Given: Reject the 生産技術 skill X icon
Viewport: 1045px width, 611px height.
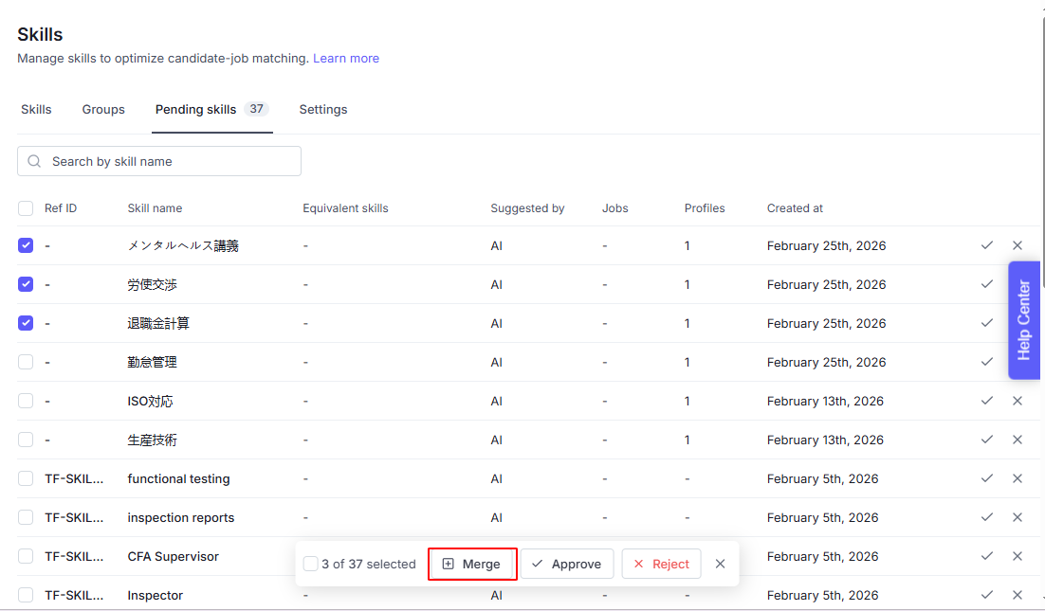Looking at the screenshot, I should (x=1017, y=440).
